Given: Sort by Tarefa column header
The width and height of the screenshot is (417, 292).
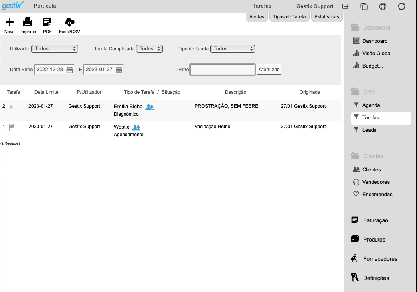Looking at the screenshot, I should point(13,92).
